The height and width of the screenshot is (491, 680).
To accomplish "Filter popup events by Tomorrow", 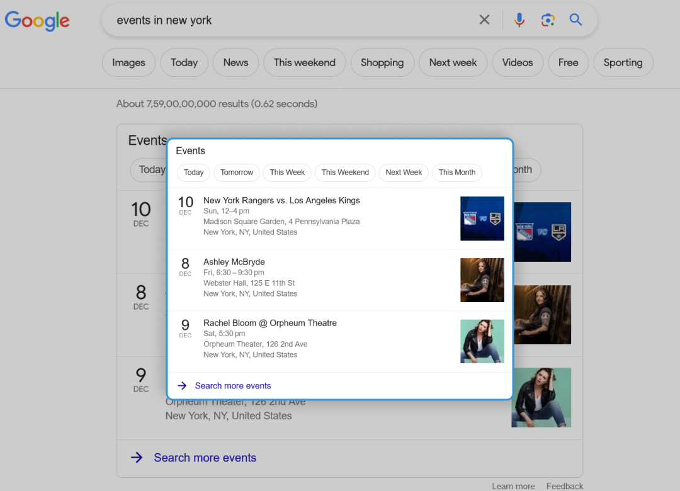I will tap(237, 172).
